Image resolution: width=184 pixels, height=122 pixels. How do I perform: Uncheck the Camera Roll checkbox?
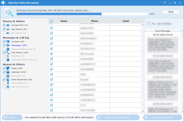(4, 25)
